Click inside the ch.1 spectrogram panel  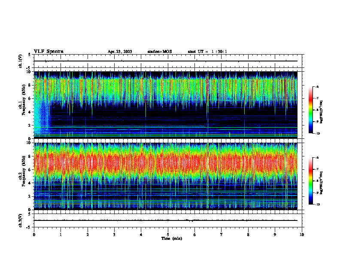(x=166, y=105)
